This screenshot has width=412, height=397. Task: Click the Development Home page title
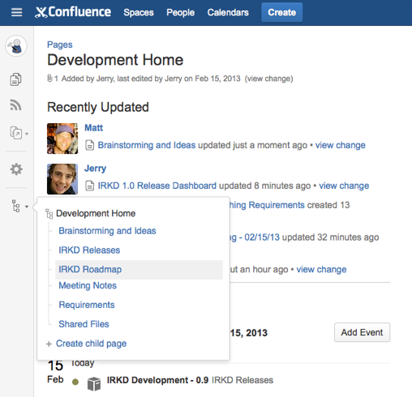(115, 60)
